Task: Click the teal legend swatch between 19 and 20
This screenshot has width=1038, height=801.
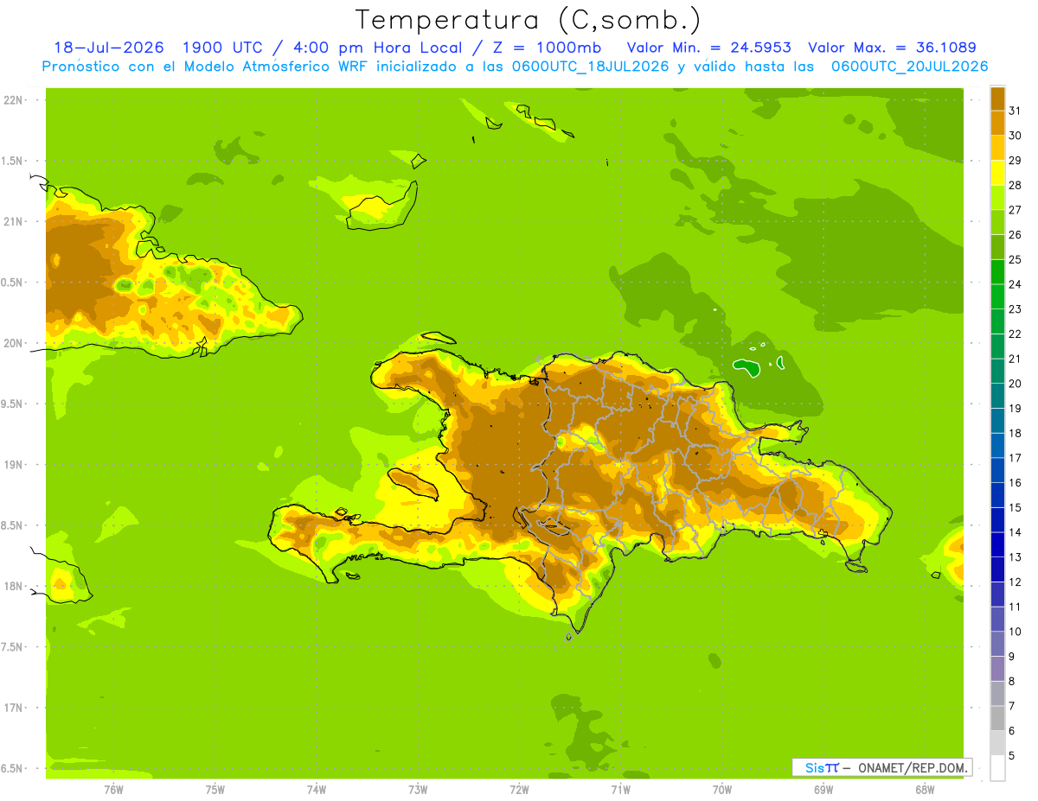Action: [998, 395]
